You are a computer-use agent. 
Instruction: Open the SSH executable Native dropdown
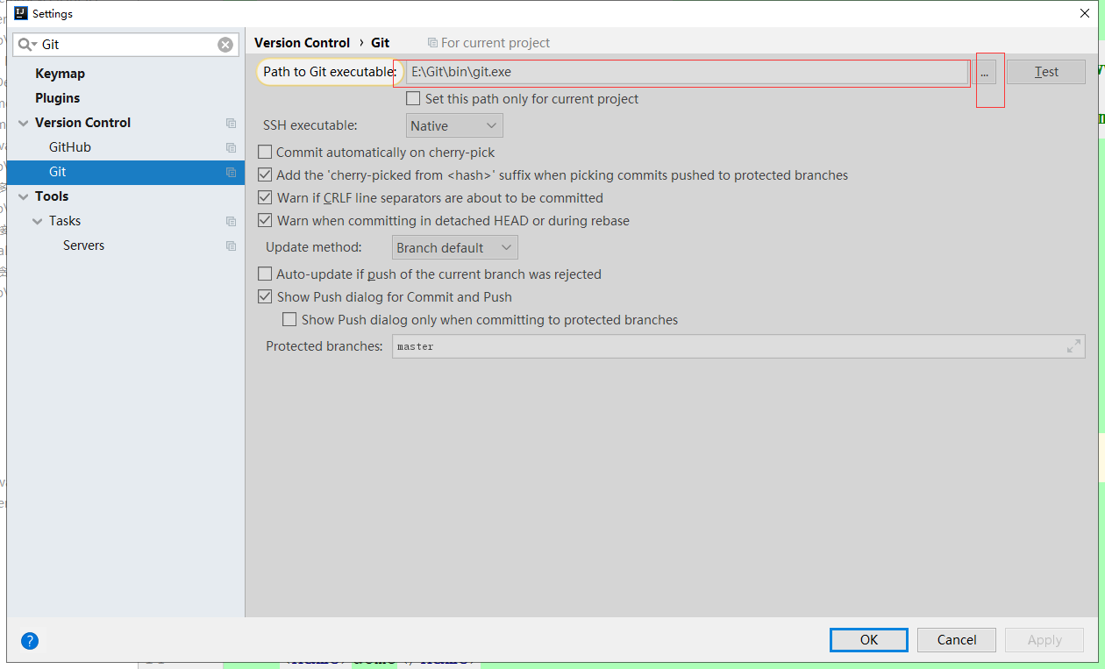454,125
